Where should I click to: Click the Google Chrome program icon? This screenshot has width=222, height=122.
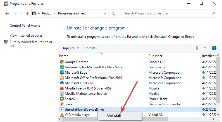[x=62, y=62]
